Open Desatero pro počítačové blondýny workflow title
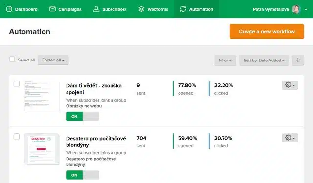 pos(96,142)
